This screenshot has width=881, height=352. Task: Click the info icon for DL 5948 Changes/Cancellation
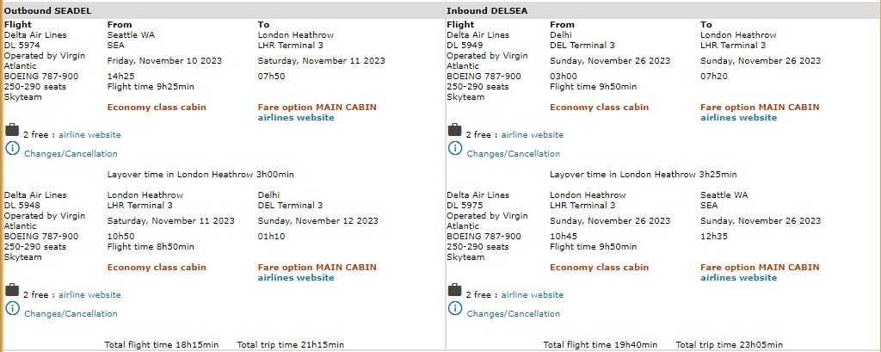click(x=12, y=309)
